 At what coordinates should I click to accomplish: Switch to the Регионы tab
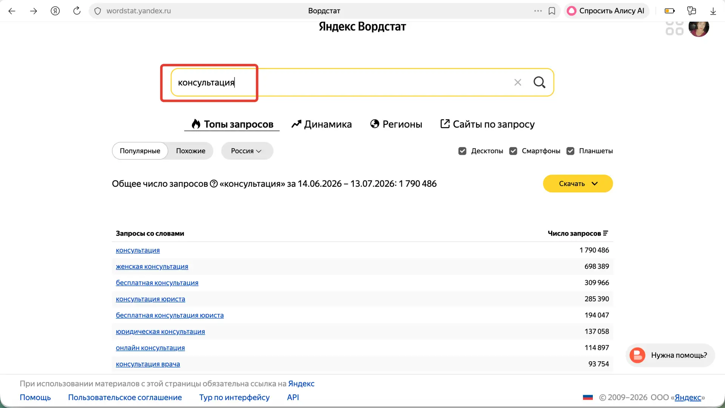point(396,124)
